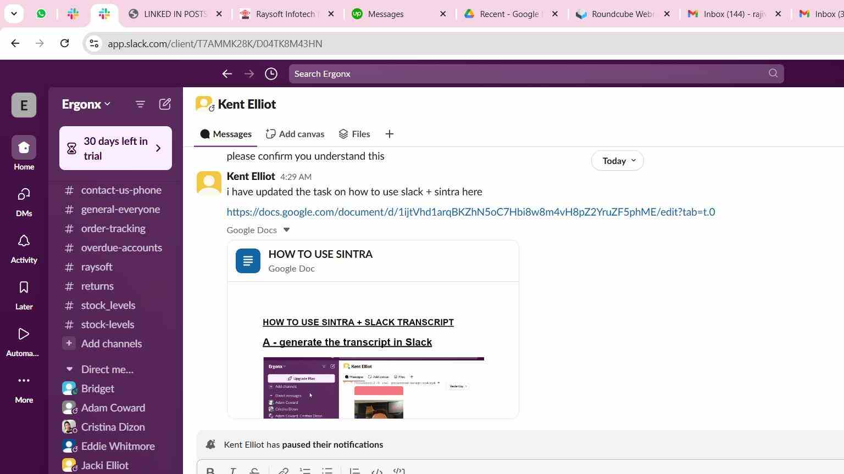Click the Search Ergonx field
This screenshot has height=474, width=844.
(x=536, y=74)
